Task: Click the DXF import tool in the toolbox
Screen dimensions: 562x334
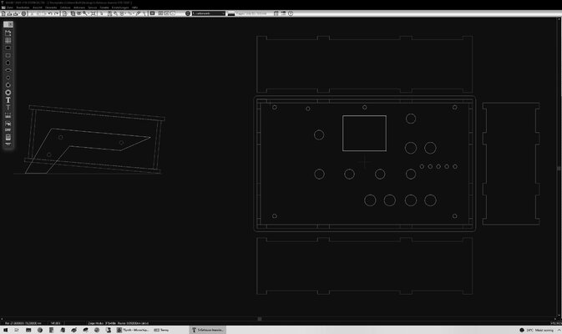Action: pyautogui.click(x=8, y=129)
